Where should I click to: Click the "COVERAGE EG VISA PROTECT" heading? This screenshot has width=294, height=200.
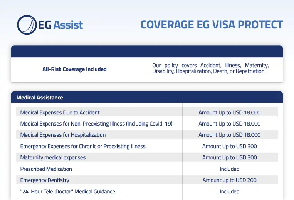(212, 25)
